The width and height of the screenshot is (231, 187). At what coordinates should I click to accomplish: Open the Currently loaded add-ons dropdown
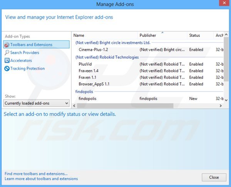(x=37, y=103)
